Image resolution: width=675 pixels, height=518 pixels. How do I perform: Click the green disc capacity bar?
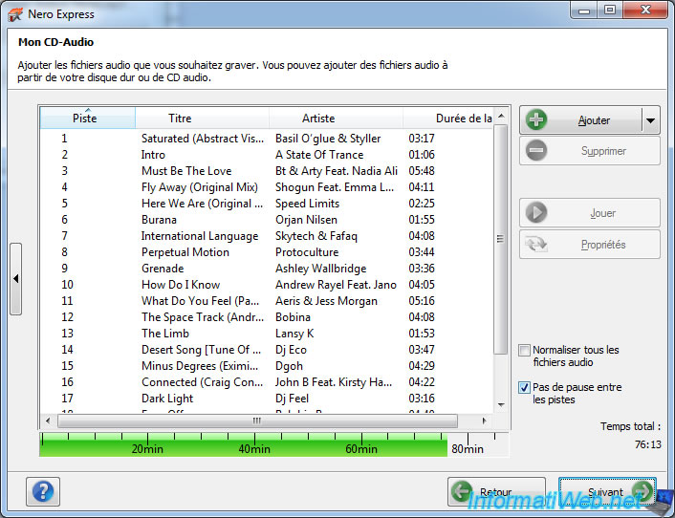click(x=243, y=444)
